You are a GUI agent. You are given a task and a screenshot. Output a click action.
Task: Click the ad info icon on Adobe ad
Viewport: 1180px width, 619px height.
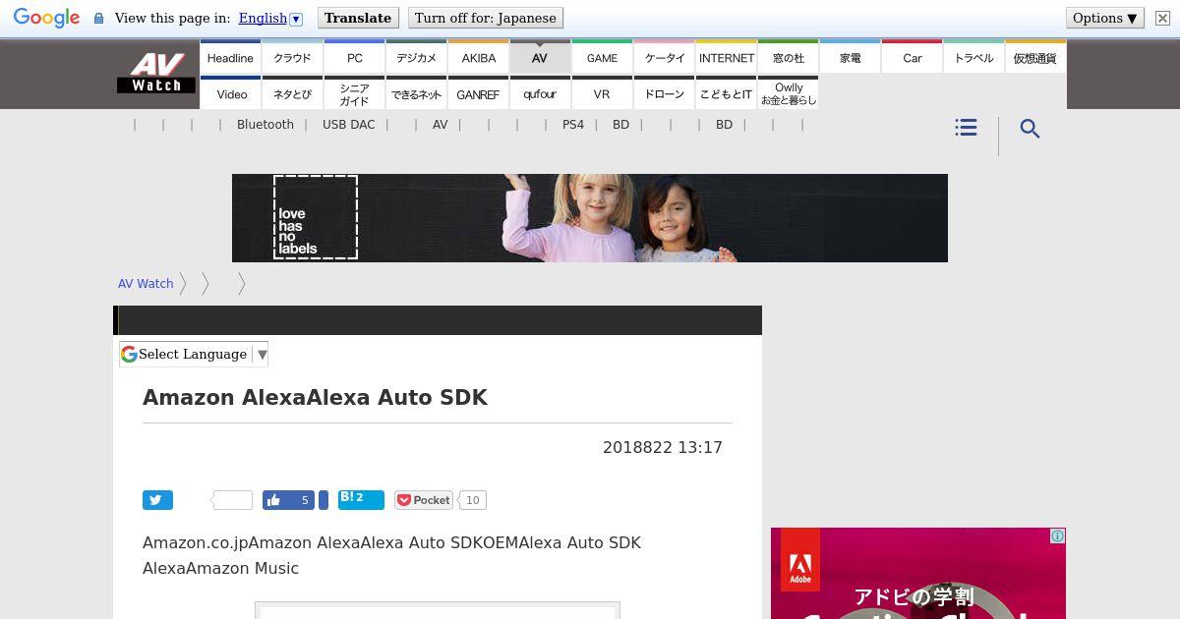pyautogui.click(x=1057, y=535)
